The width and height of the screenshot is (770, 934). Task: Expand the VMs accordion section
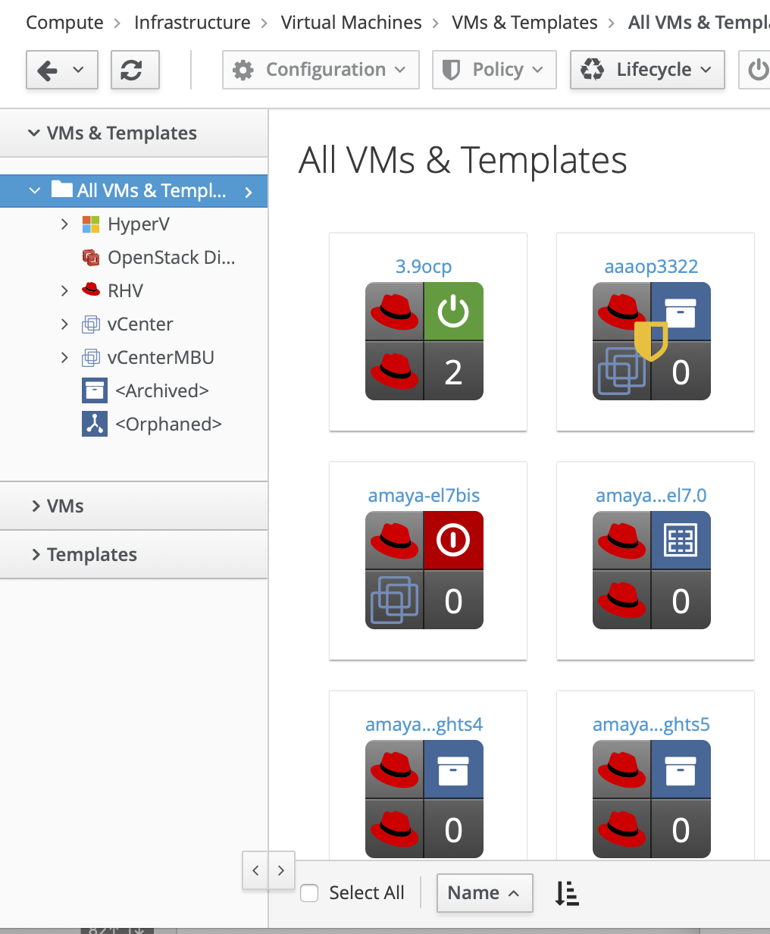133,506
